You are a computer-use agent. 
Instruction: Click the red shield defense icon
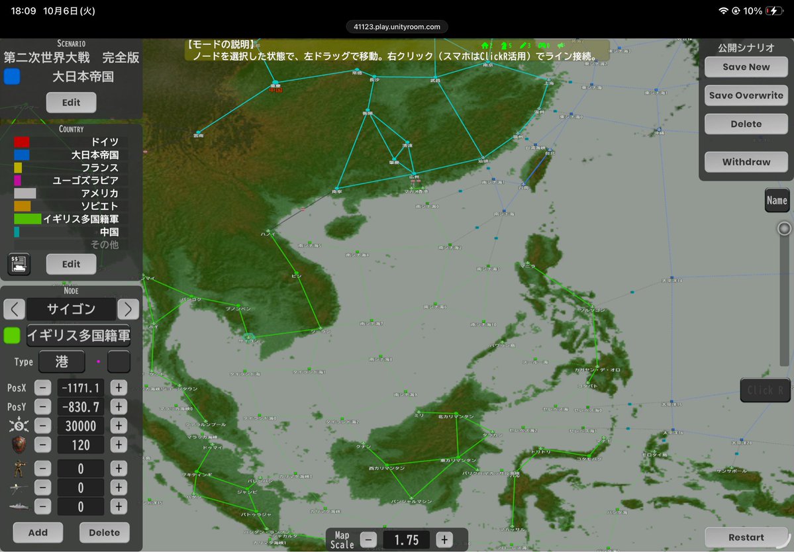pos(19,445)
